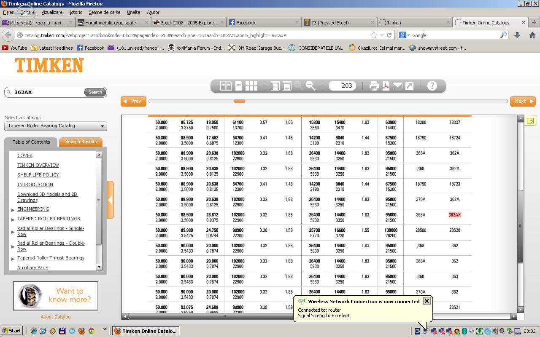Expand TAPERED ROLLER BEARINGS section
The image size is (540, 337).
(13, 219)
